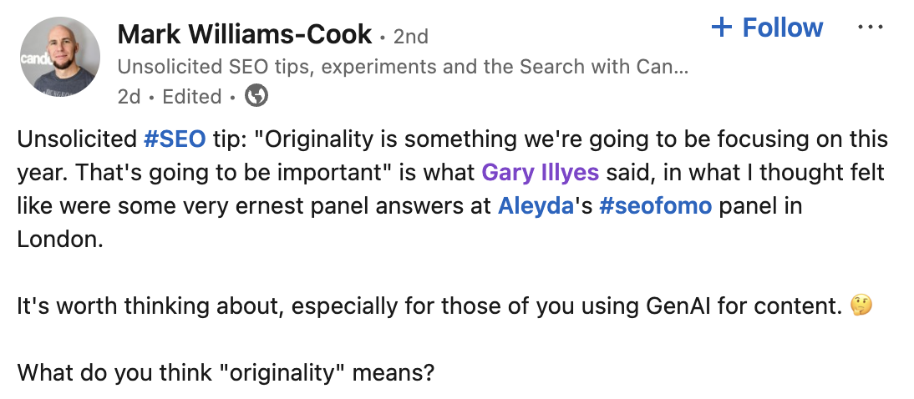Click the sentence mentioning GenAI for content
Viewport: 914px width, 399px height.
[426, 307]
